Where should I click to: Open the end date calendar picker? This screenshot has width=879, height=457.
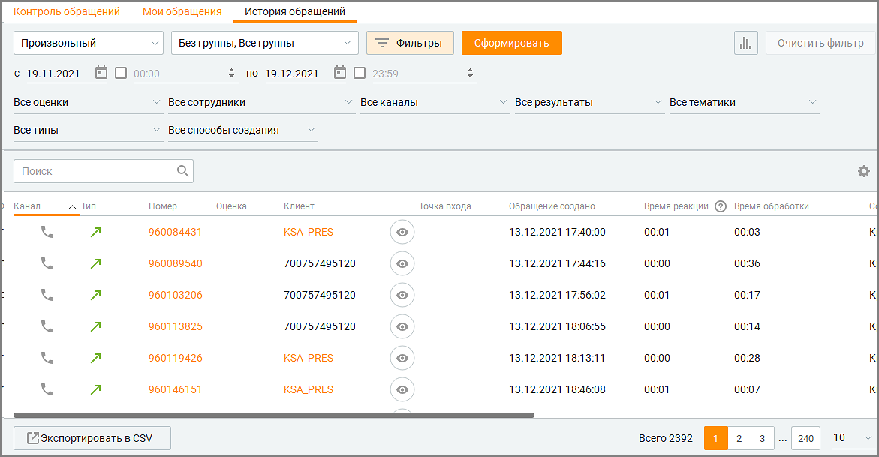coord(340,73)
